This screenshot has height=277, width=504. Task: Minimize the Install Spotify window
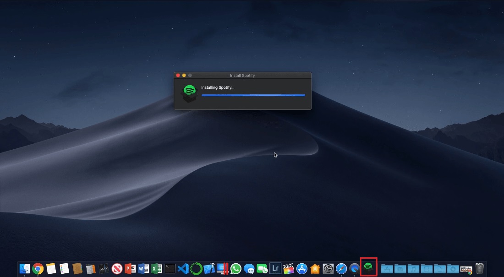(x=184, y=75)
